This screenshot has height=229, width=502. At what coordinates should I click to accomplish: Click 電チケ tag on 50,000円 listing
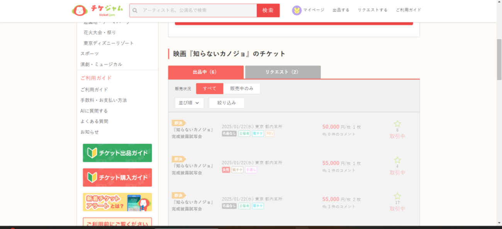pos(258,133)
